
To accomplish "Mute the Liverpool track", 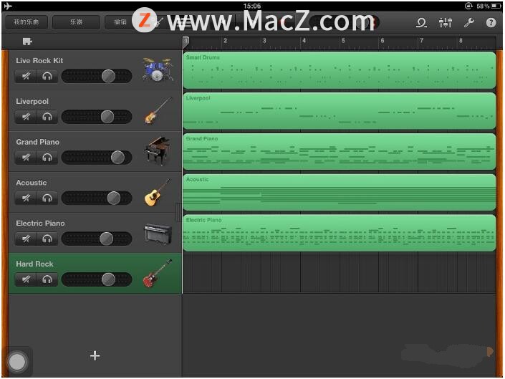I will tap(26, 117).
